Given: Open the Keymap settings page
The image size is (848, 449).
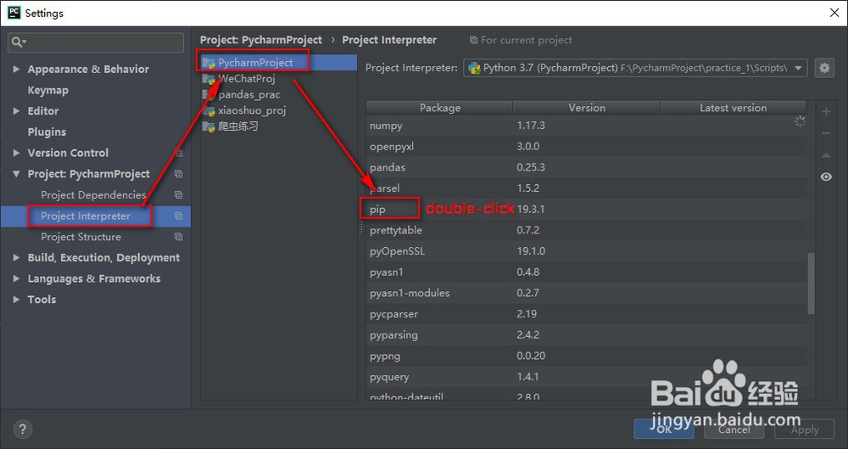Looking at the screenshot, I should 48,91.
